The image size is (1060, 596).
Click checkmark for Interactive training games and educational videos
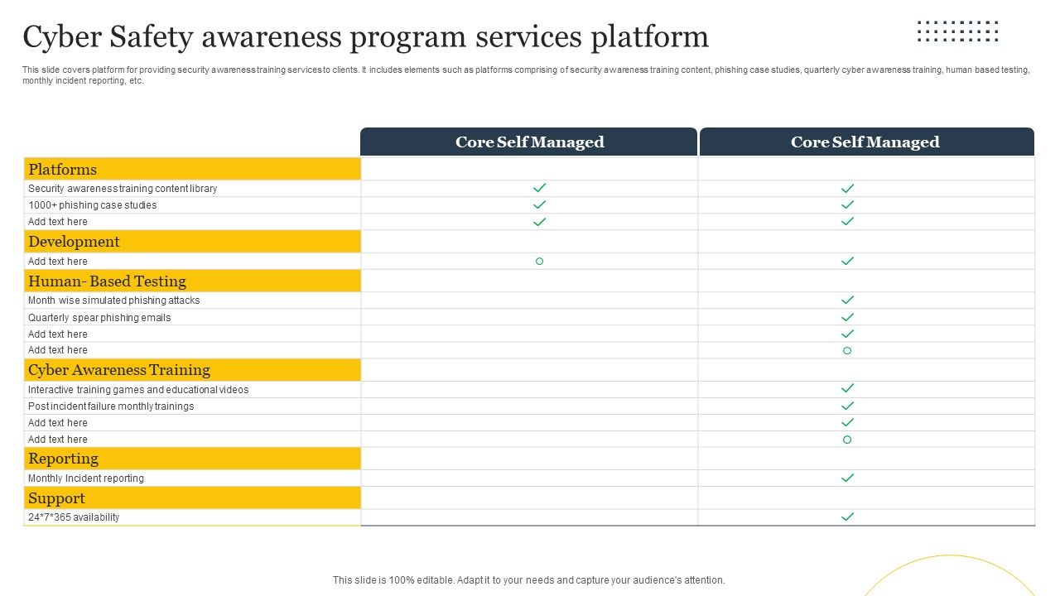pos(847,388)
